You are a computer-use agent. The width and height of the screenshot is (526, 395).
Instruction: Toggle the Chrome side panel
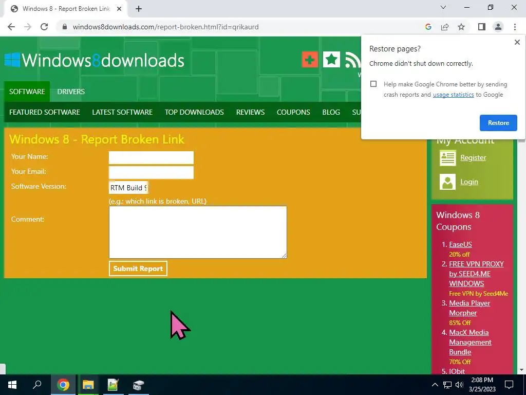[x=482, y=27]
